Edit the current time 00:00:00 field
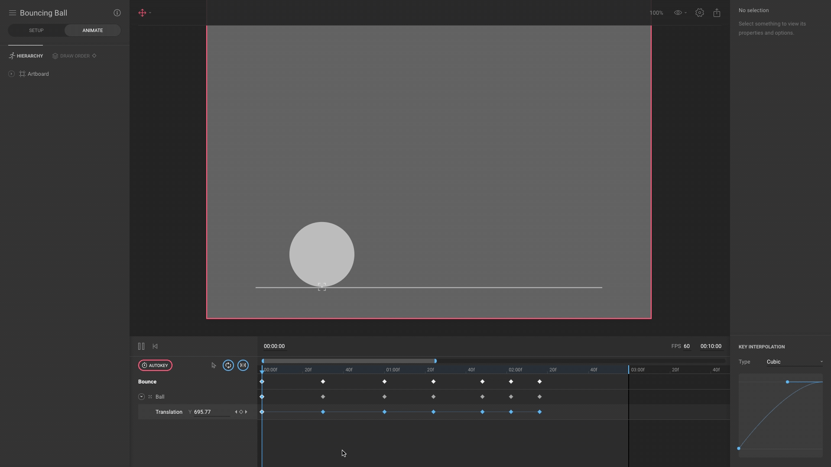Viewport: 831px width, 467px height. (274, 346)
